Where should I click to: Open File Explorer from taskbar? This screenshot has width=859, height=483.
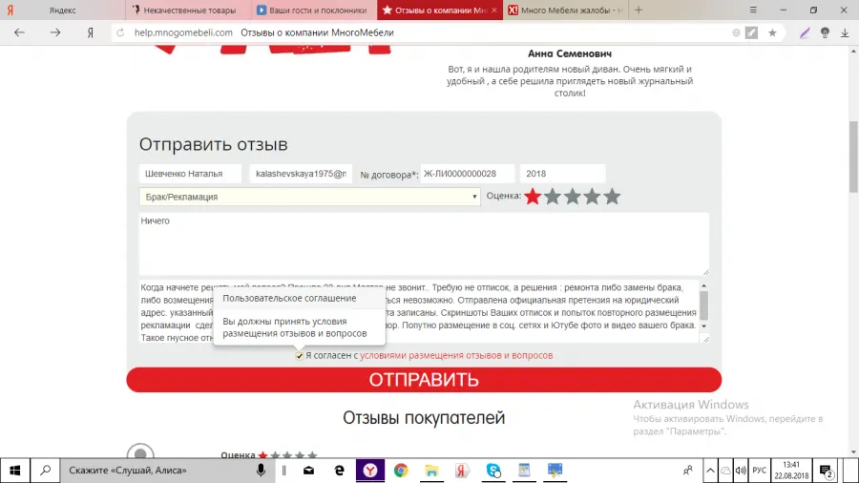[431, 471]
